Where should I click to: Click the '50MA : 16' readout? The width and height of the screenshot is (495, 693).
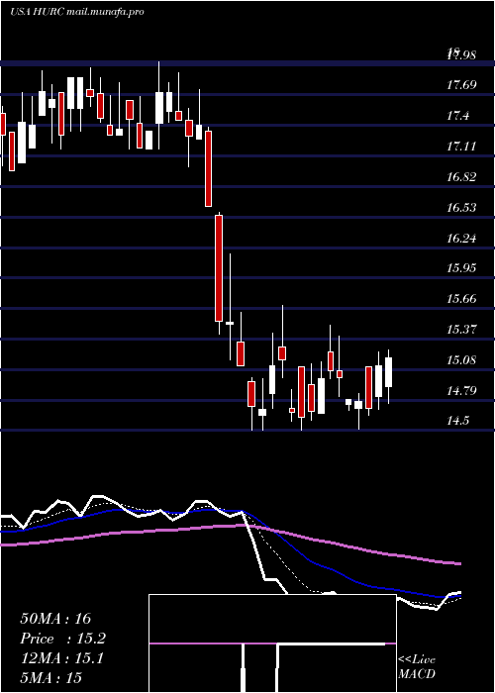coord(55,619)
